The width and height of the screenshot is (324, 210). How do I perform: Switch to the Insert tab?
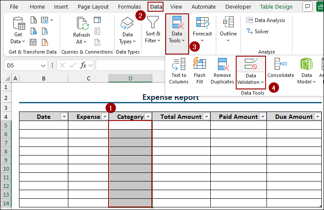point(61,6)
